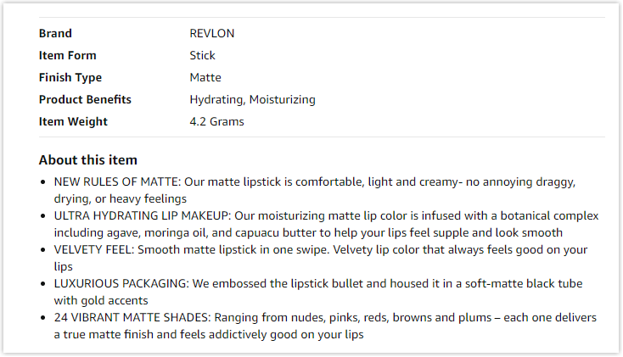Select the Hydrating, Moisturizing text
This screenshot has width=623, height=357.
252,100
